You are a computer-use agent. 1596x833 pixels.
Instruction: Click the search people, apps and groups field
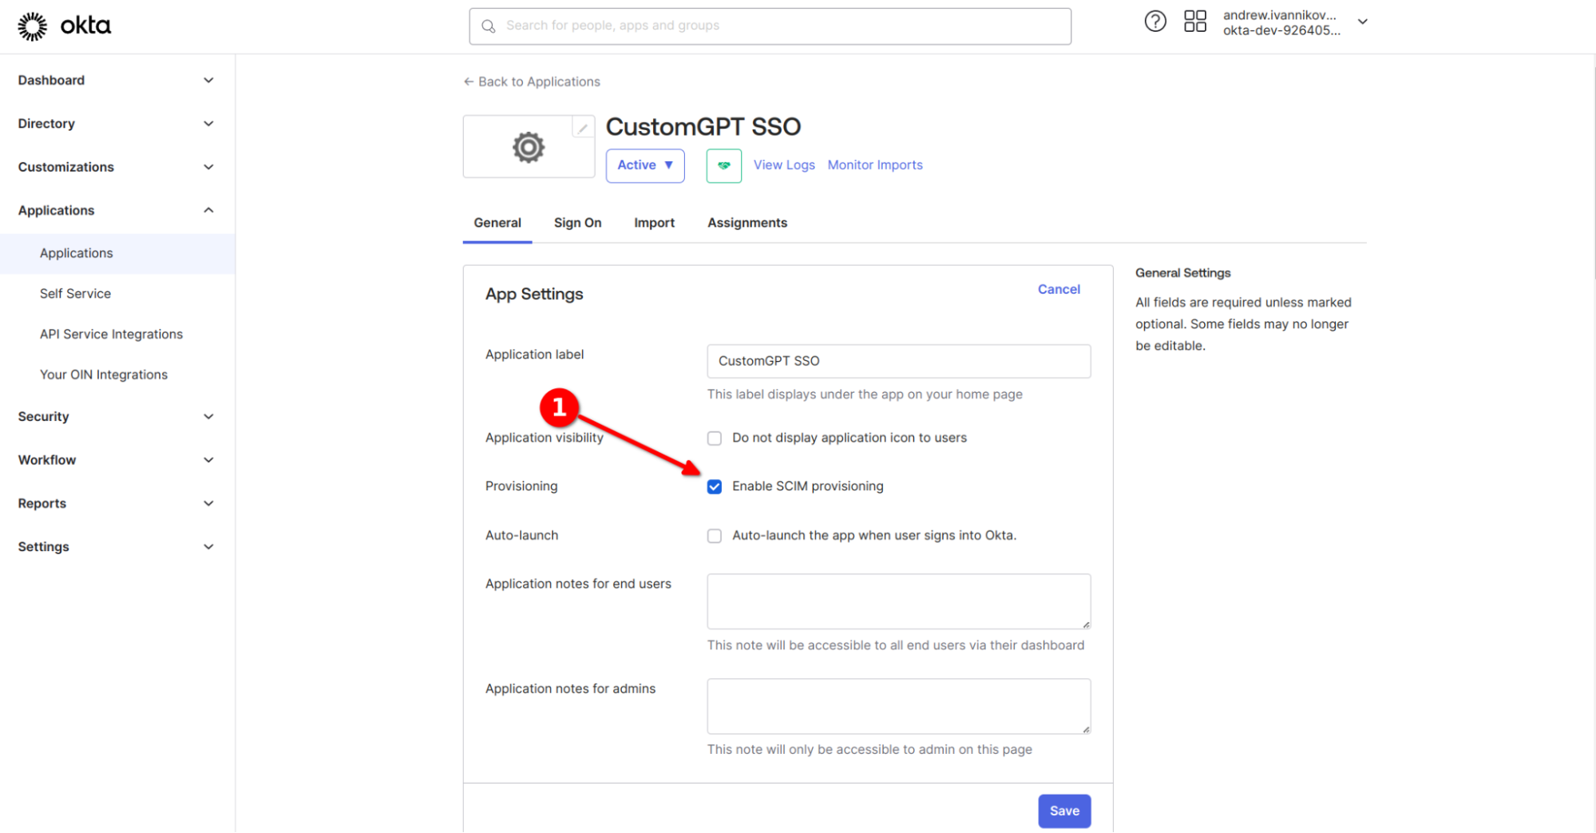click(x=770, y=26)
